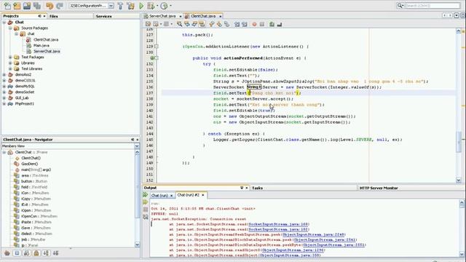
Task: Collapse code fold at line 129
Action: 157,47
